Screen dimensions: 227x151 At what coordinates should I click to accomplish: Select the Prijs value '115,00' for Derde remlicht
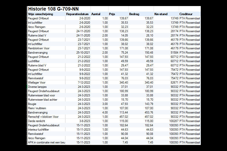click(124, 121)
